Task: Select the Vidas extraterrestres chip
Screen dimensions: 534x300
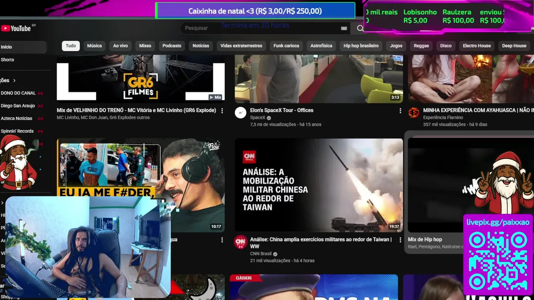Action: 241,46
